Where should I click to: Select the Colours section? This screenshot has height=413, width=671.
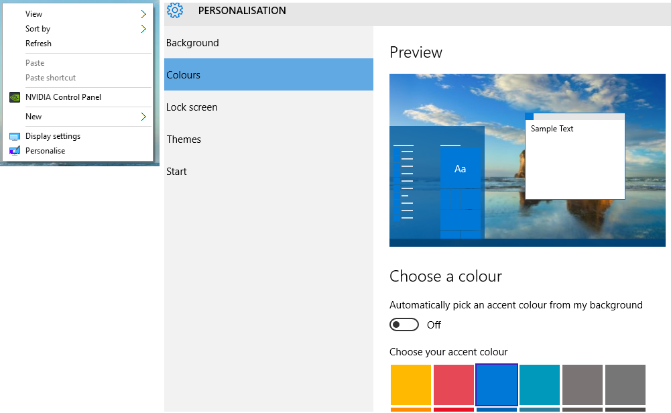tap(183, 75)
